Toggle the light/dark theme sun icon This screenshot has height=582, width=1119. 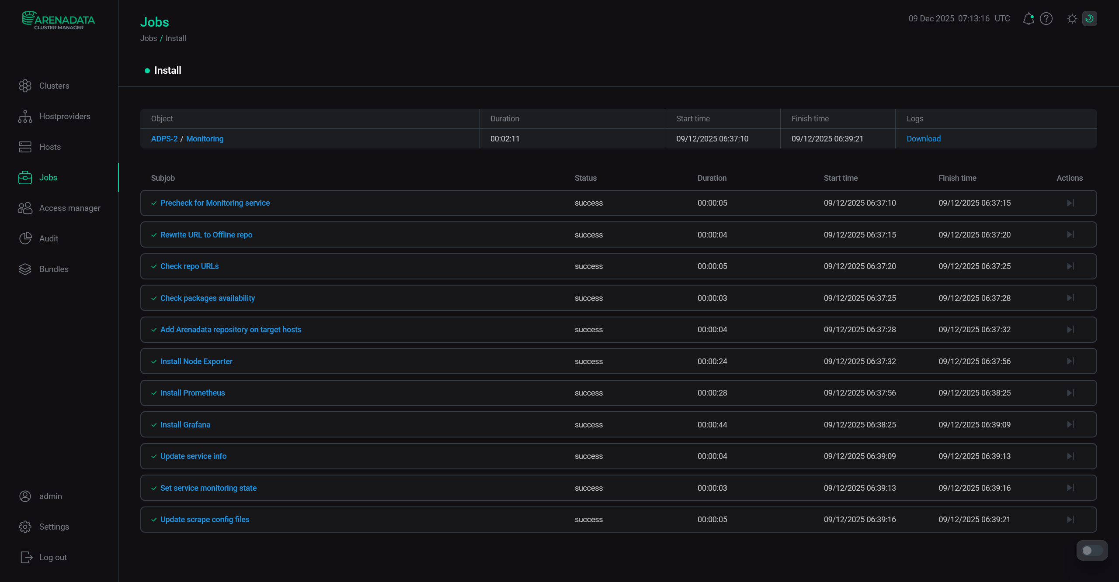[1072, 18]
